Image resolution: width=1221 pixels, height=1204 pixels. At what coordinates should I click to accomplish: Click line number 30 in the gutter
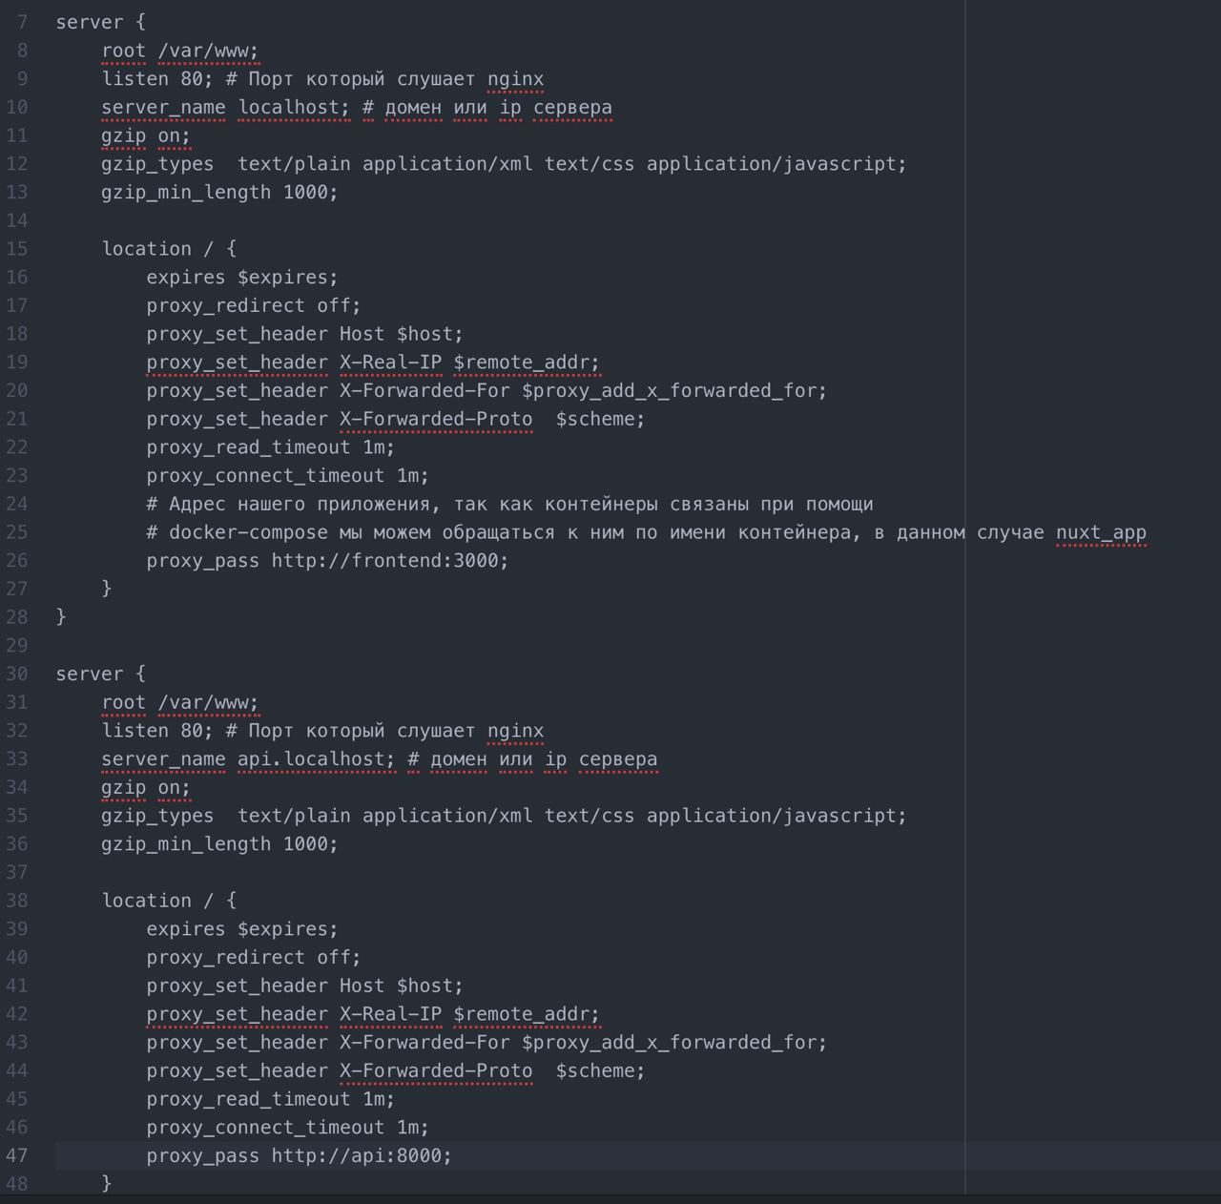pyautogui.click(x=17, y=674)
